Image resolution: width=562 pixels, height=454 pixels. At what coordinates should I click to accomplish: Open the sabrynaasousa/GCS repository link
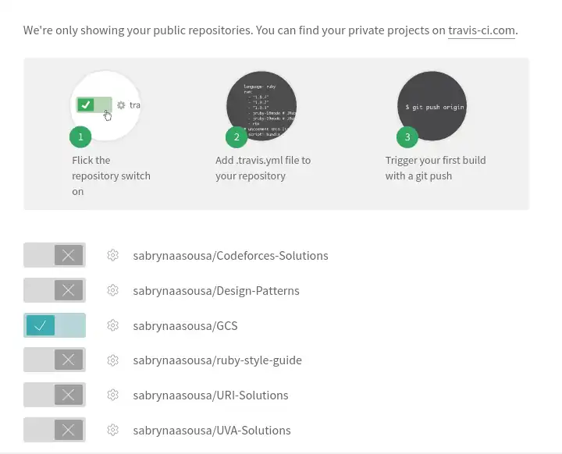(185, 325)
